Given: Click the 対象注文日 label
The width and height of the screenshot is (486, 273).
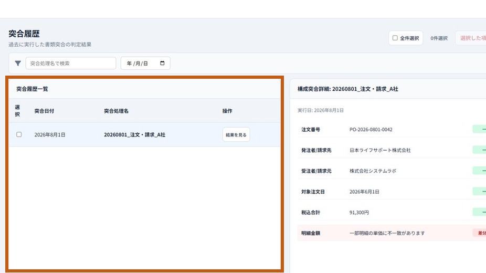Looking at the screenshot, I should tap(313, 192).
